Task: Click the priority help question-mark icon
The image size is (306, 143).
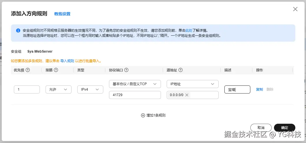Action: pyautogui.click(x=28, y=70)
